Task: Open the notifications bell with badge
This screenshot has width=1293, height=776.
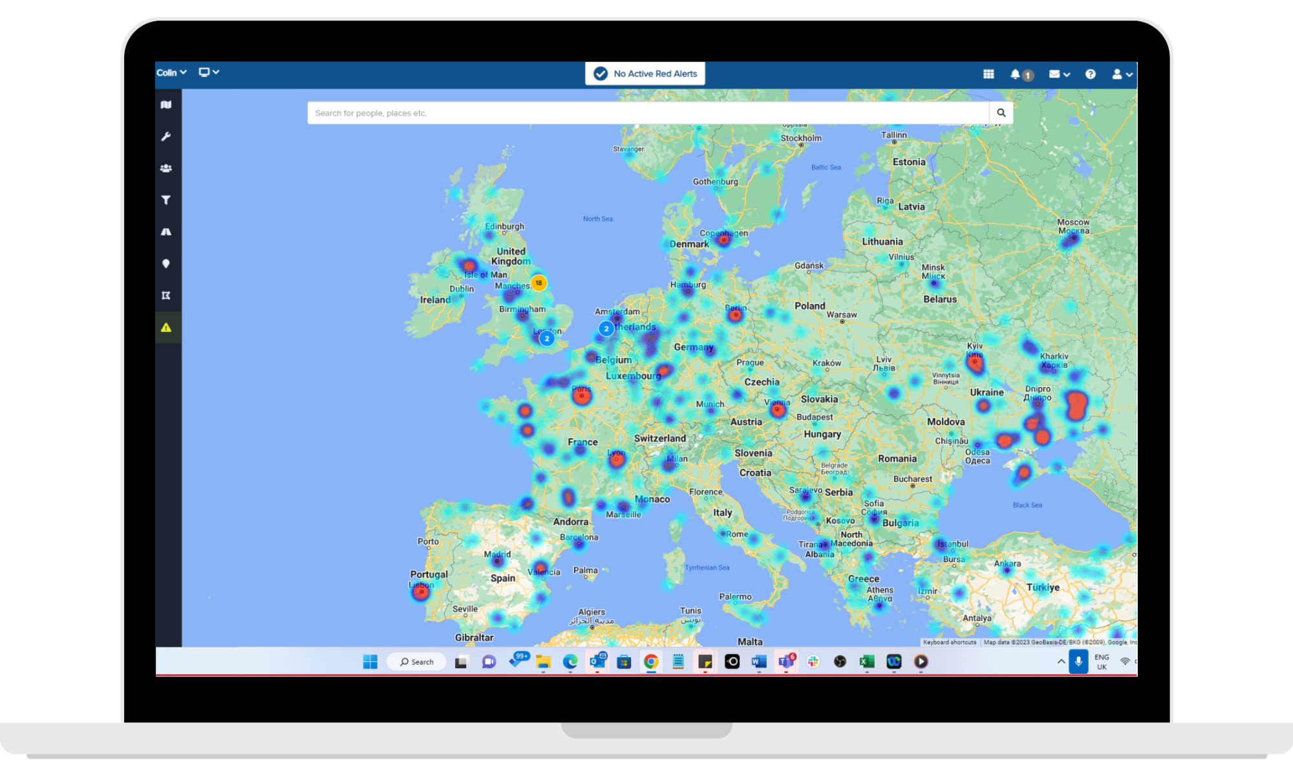Action: coord(1021,74)
